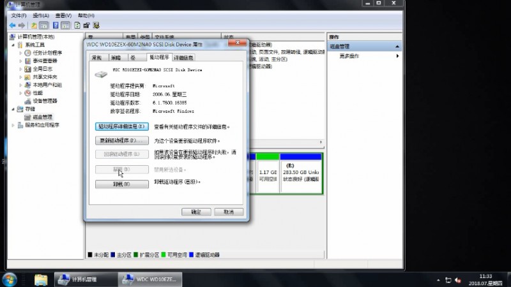Click the Refresh toolbar icon
Screen dimensions: 511x287
(x=77, y=26)
